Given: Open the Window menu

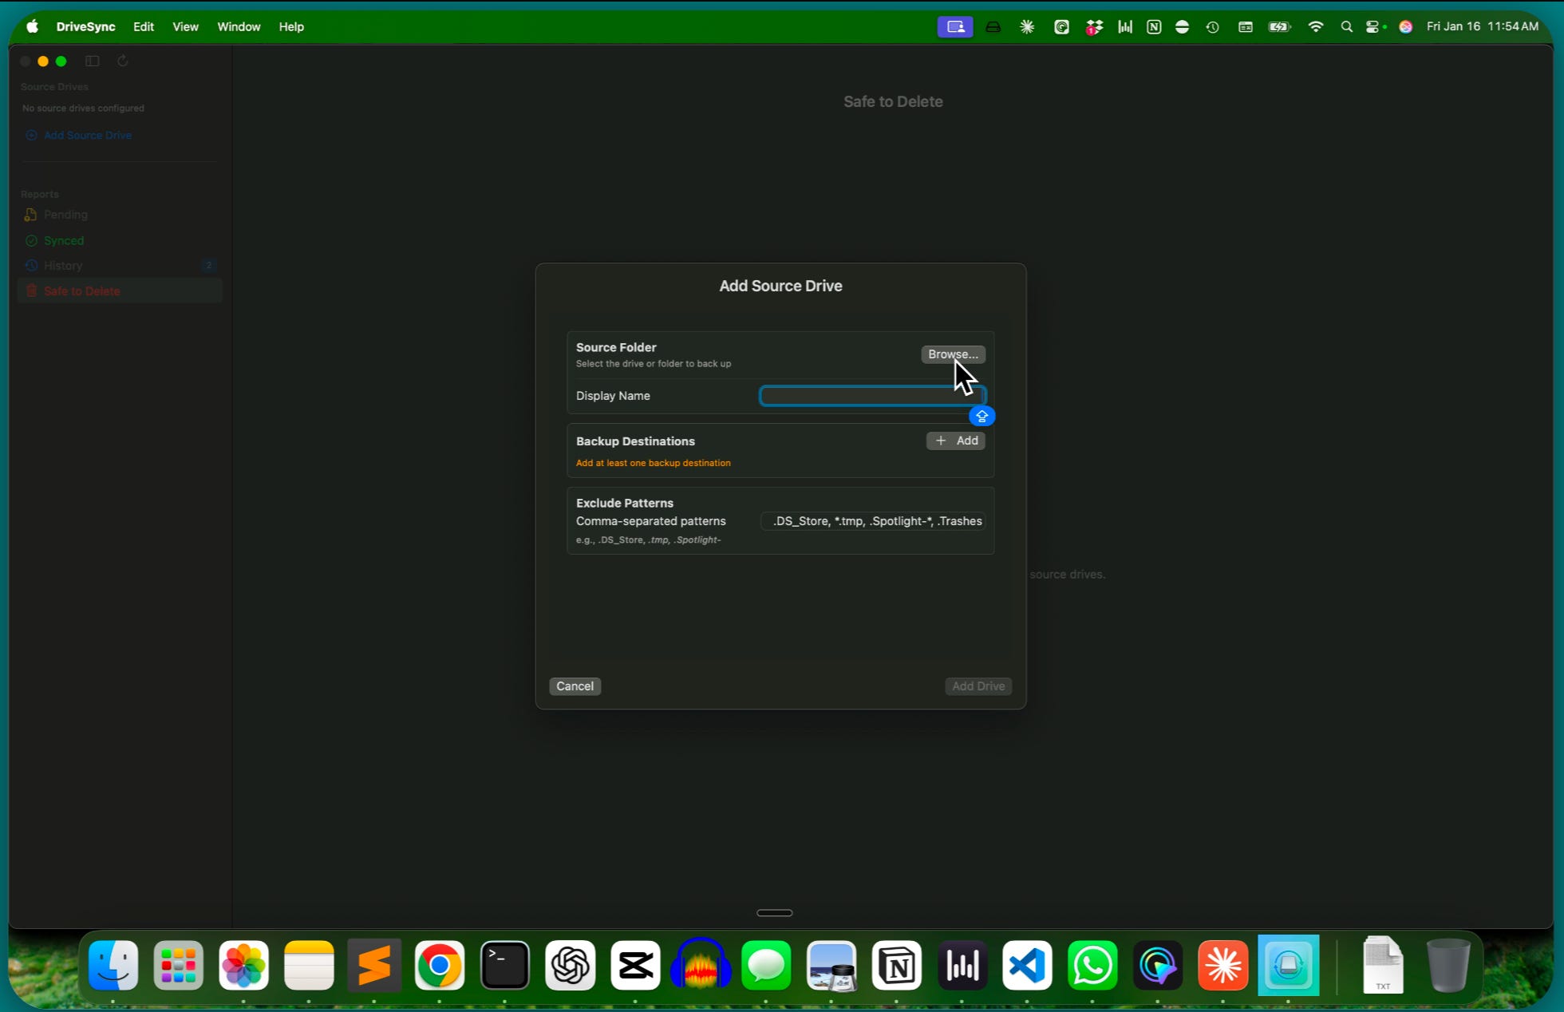Looking at the screenshot, I should pos(239,26).
